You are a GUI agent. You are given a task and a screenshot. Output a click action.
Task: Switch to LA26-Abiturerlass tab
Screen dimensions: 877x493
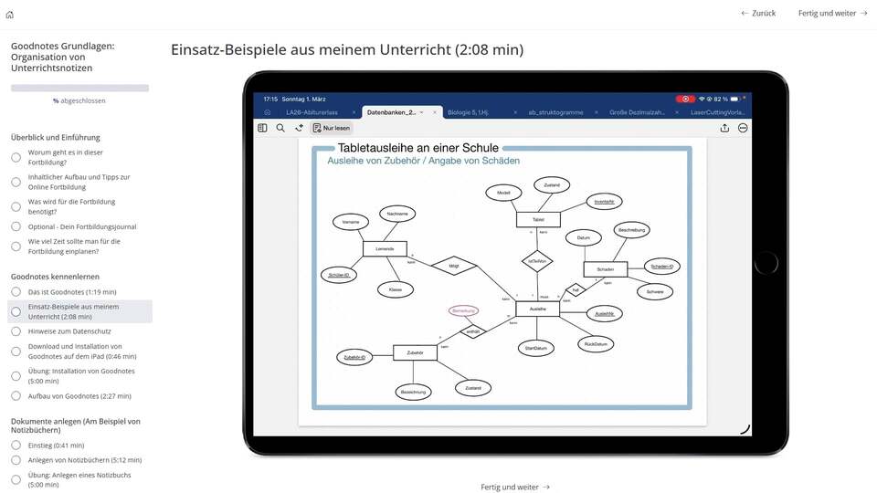point(312,112)
